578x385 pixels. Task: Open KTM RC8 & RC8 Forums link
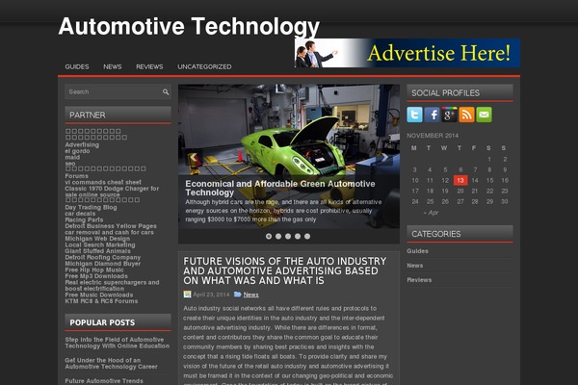click(x=101, y=301)
